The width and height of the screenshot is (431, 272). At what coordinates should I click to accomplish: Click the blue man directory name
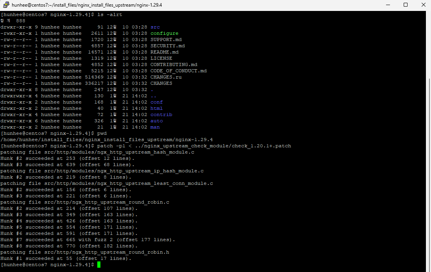point(155,127)
